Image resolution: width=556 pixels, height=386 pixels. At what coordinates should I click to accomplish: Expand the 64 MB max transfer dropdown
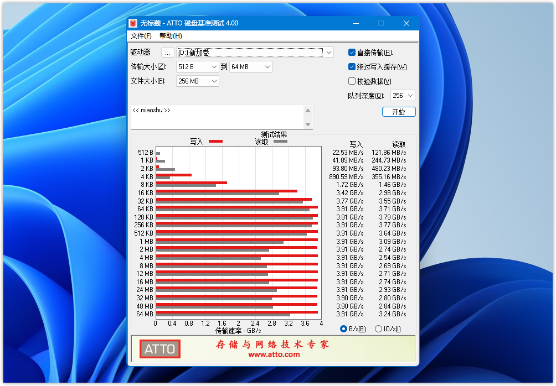point(267,67)
